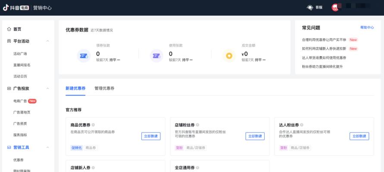
Task: Open 直播间报名 in sidebar
Action: (22, 65)
